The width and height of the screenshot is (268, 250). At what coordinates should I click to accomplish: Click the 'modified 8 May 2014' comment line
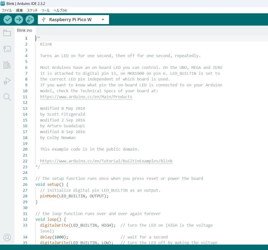coord(63,108)
